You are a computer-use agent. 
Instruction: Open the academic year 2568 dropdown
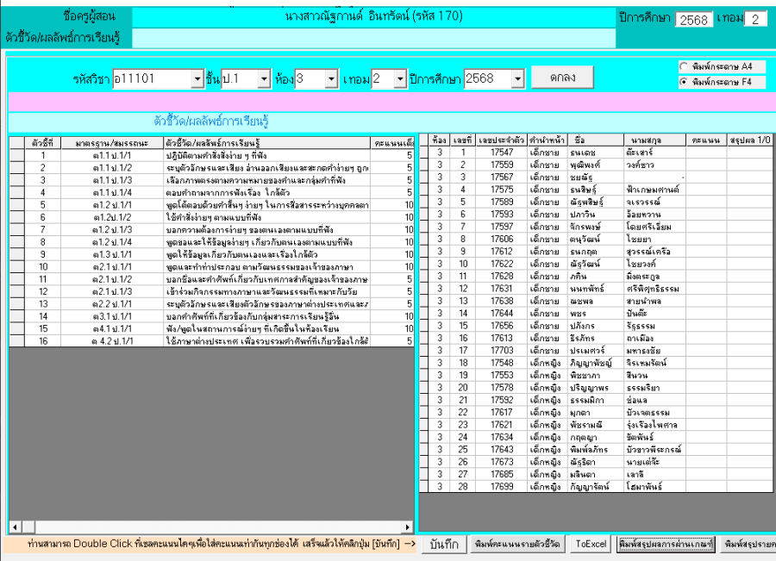coord(516,79)
